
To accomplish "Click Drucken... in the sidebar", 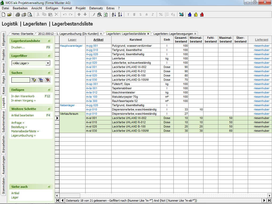I will (x=18, y=47).
